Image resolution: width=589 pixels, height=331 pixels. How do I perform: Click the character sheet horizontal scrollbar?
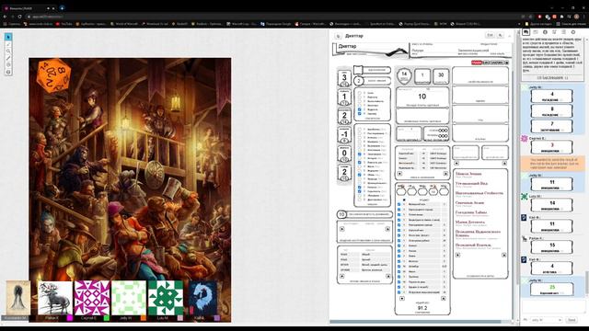[415, 322]
